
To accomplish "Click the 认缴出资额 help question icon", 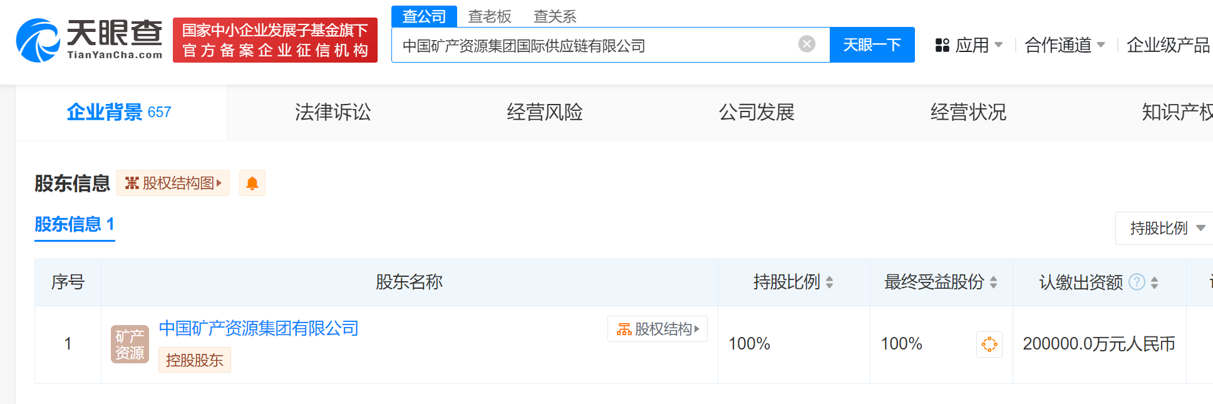I will point(1137,282).
